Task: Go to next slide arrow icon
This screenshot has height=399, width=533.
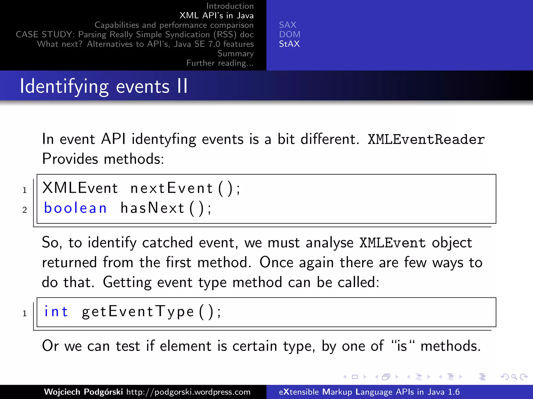Action: pyautogui.click(x=365, y=377)
